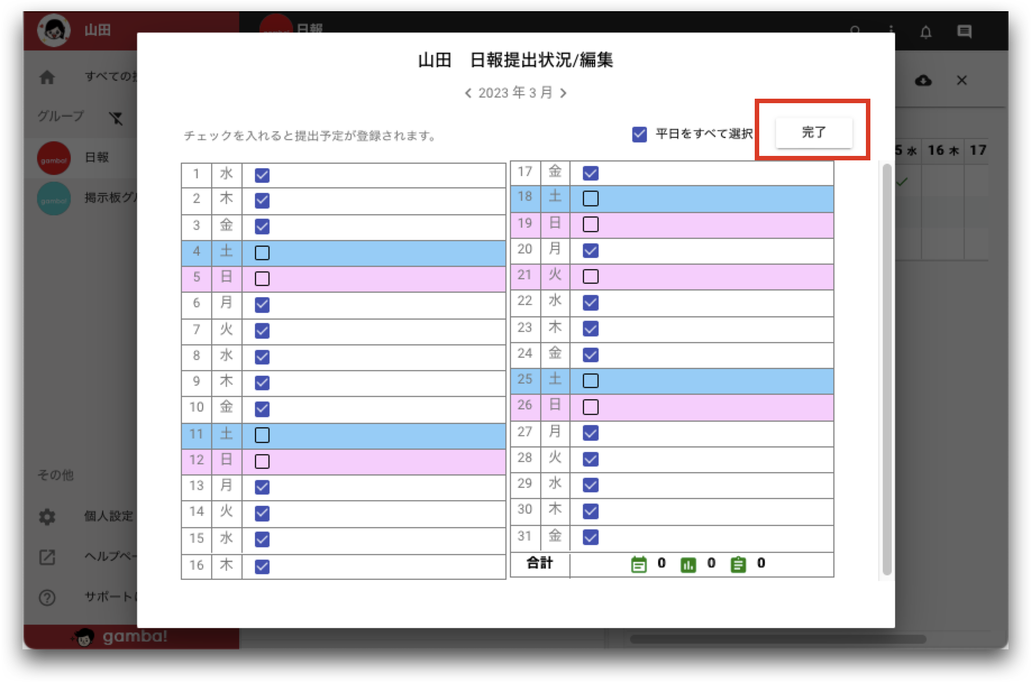Image resolution: width=1031 pixels, height=683 pixels.
Task: Click the cloud download icon
Action: tap(923, 81)
